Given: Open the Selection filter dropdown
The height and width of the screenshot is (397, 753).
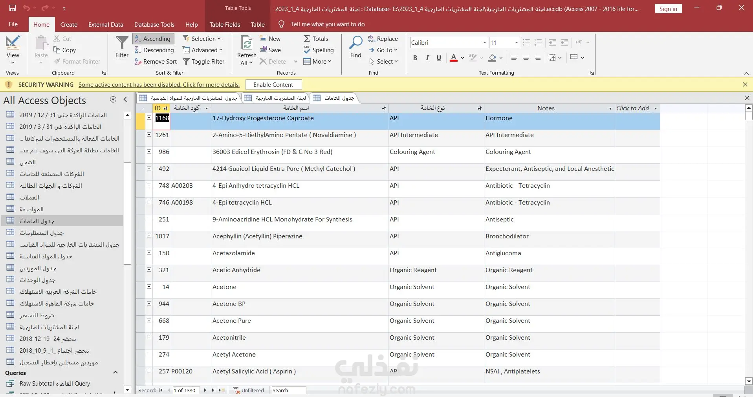Looking at the screenshot, I should (x=202, y=38).
